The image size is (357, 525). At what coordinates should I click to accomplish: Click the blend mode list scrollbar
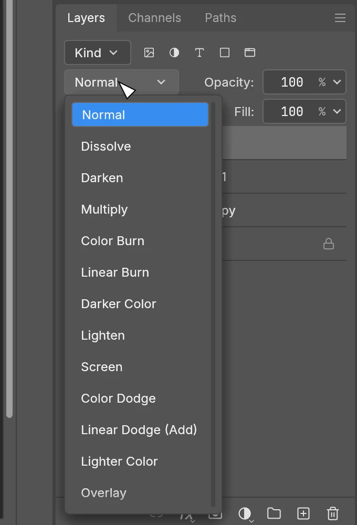coord(213,304)
